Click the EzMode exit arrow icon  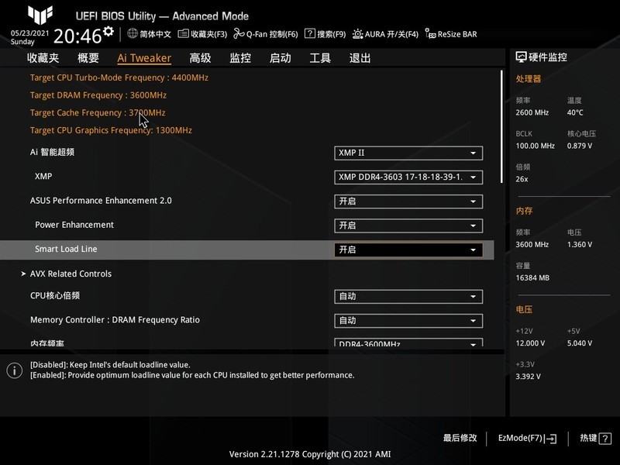[x=551, y=439]
